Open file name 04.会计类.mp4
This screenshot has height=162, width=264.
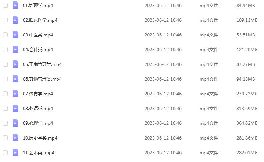(38, 50)
